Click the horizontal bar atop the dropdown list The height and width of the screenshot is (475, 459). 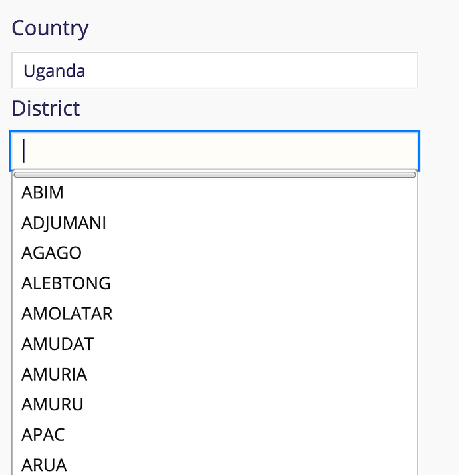[215, 175]
